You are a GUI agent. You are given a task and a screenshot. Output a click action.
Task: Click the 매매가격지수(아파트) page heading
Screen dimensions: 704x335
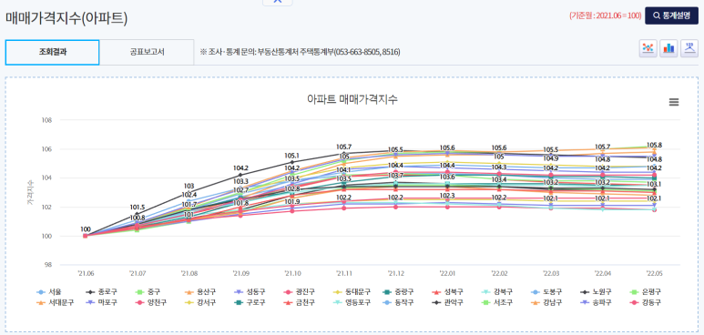coord(66,18)
